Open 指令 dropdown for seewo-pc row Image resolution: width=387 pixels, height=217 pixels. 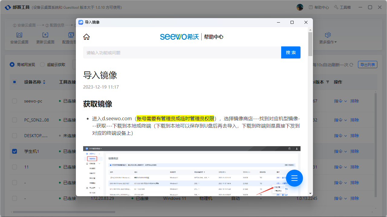click(340, 101)
